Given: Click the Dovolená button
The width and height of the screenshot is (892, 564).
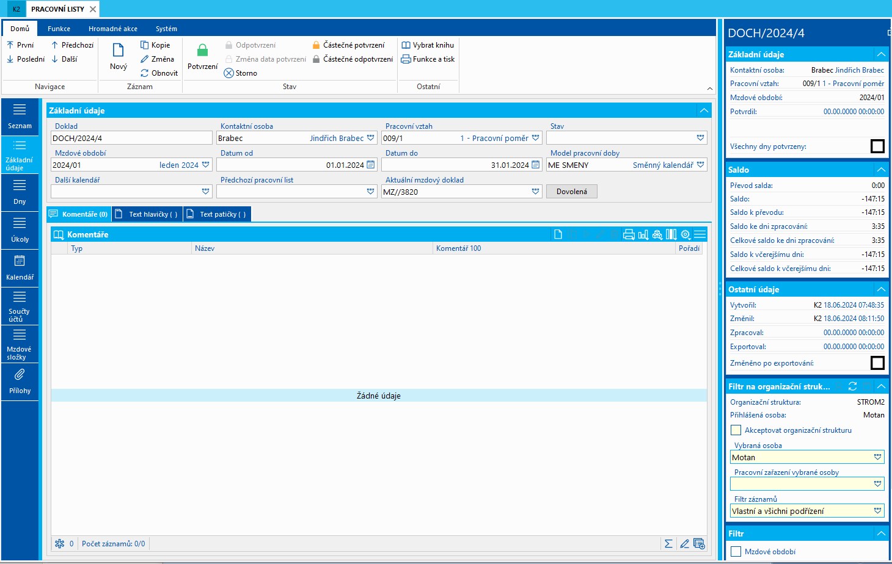Looking at the screenshot, I should (x=572, y=192).
